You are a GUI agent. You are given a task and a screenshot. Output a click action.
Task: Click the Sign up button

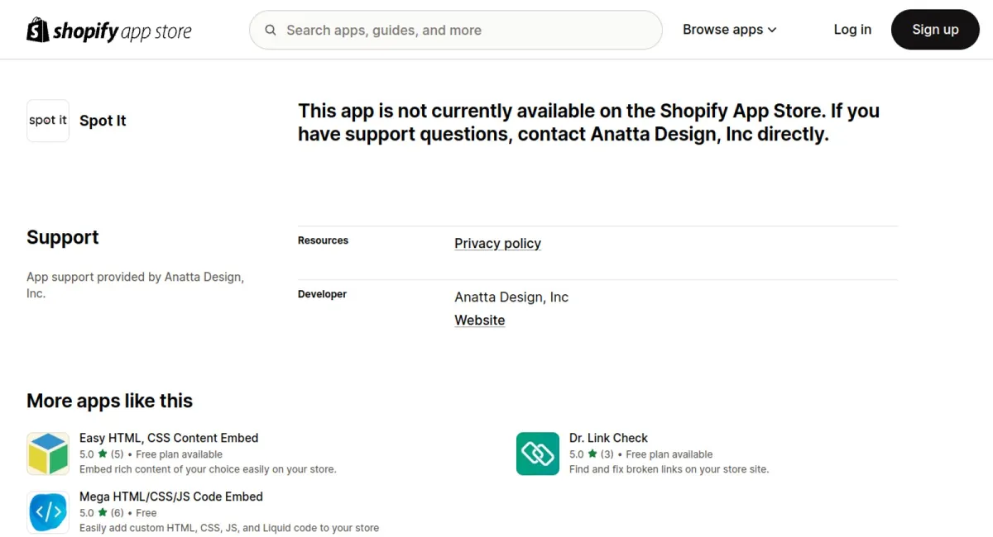[935, 30]
